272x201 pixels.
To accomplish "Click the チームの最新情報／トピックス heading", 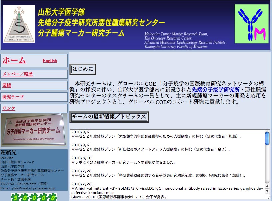I will 109,117.
